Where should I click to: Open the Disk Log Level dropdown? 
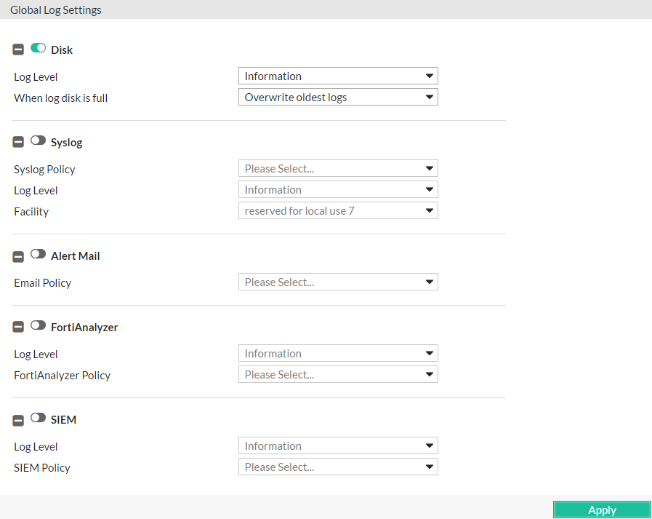click(338, 76)
